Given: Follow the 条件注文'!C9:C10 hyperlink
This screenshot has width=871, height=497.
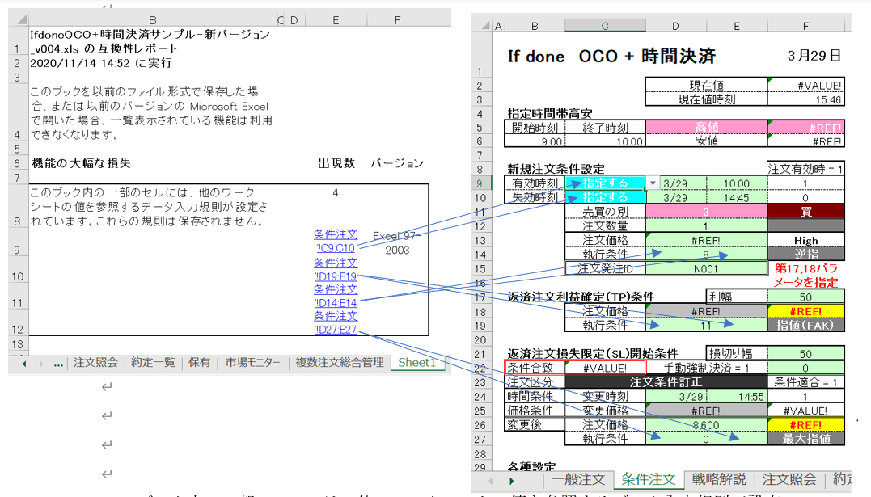Looking at the screenshot, I should pyautogui.click(x=335, y=241).
